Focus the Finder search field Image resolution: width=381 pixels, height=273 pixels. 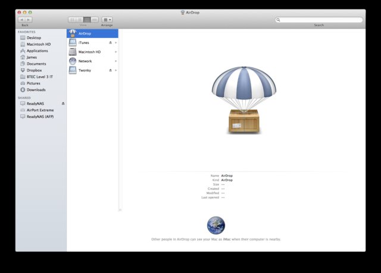point(319,20)
